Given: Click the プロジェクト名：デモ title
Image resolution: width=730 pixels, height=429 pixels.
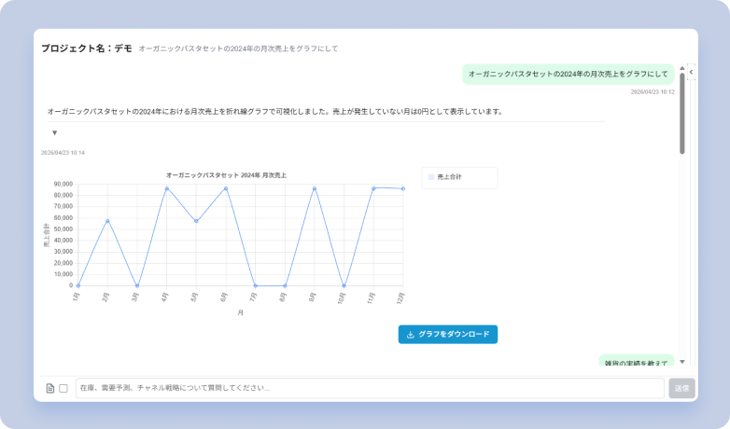Looking at the screenshot, I should [87, 48].
